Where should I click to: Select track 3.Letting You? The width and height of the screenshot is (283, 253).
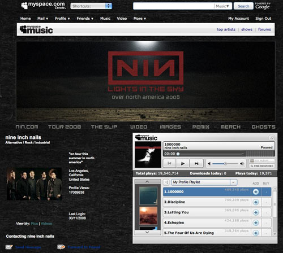point(207,212)
